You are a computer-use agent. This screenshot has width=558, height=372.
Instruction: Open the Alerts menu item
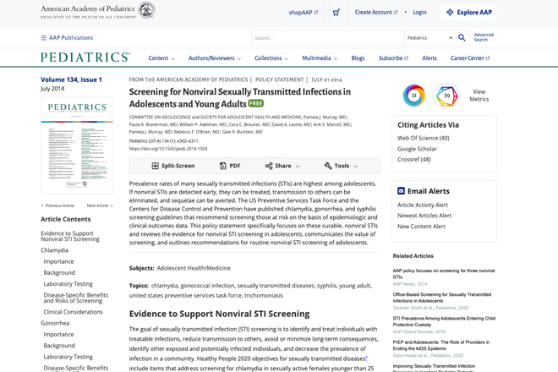pyautogui.click(x=429, y=58)
